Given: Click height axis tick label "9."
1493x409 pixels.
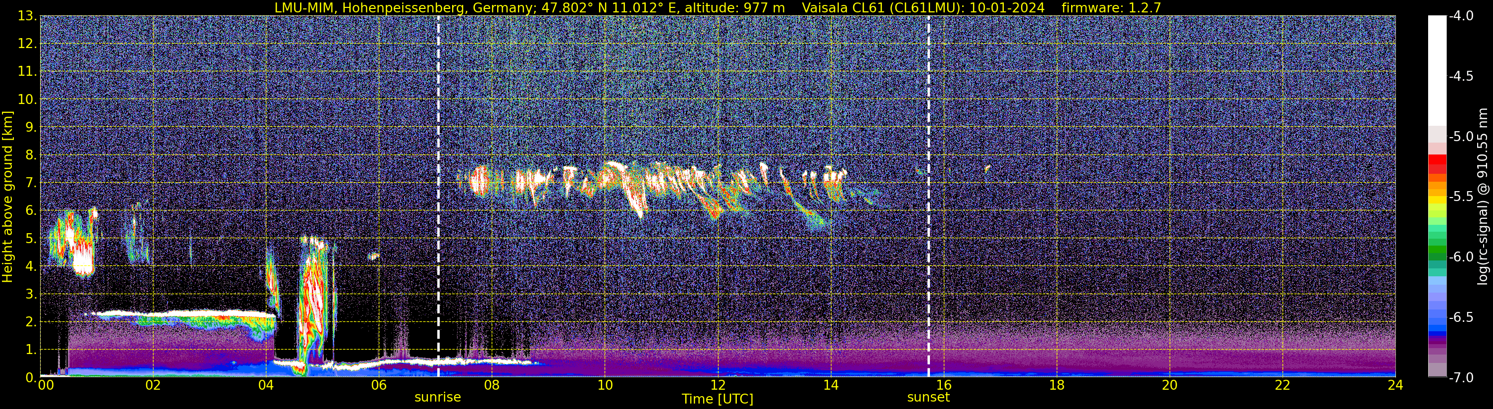Looking at the screenshot, I should [31, 127].
